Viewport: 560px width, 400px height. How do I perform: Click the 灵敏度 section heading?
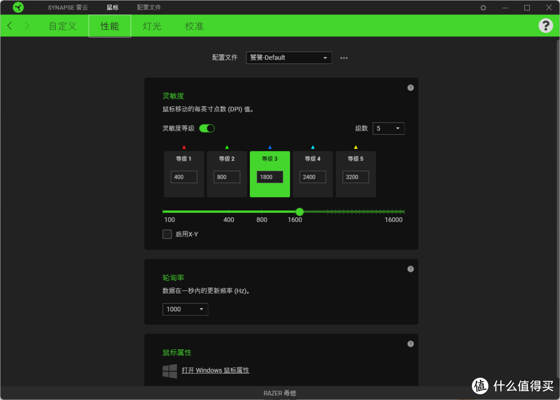click(173, 96)
